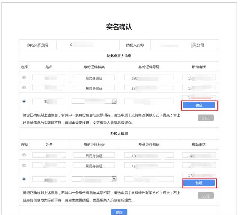The width and height of the screenshot is (240, 215).
Task: Click the 办税人信息 section heading
Action: click(x=119, y=134)
